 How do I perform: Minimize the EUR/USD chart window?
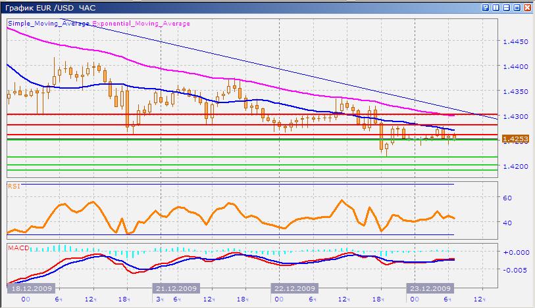click(506, 8)
